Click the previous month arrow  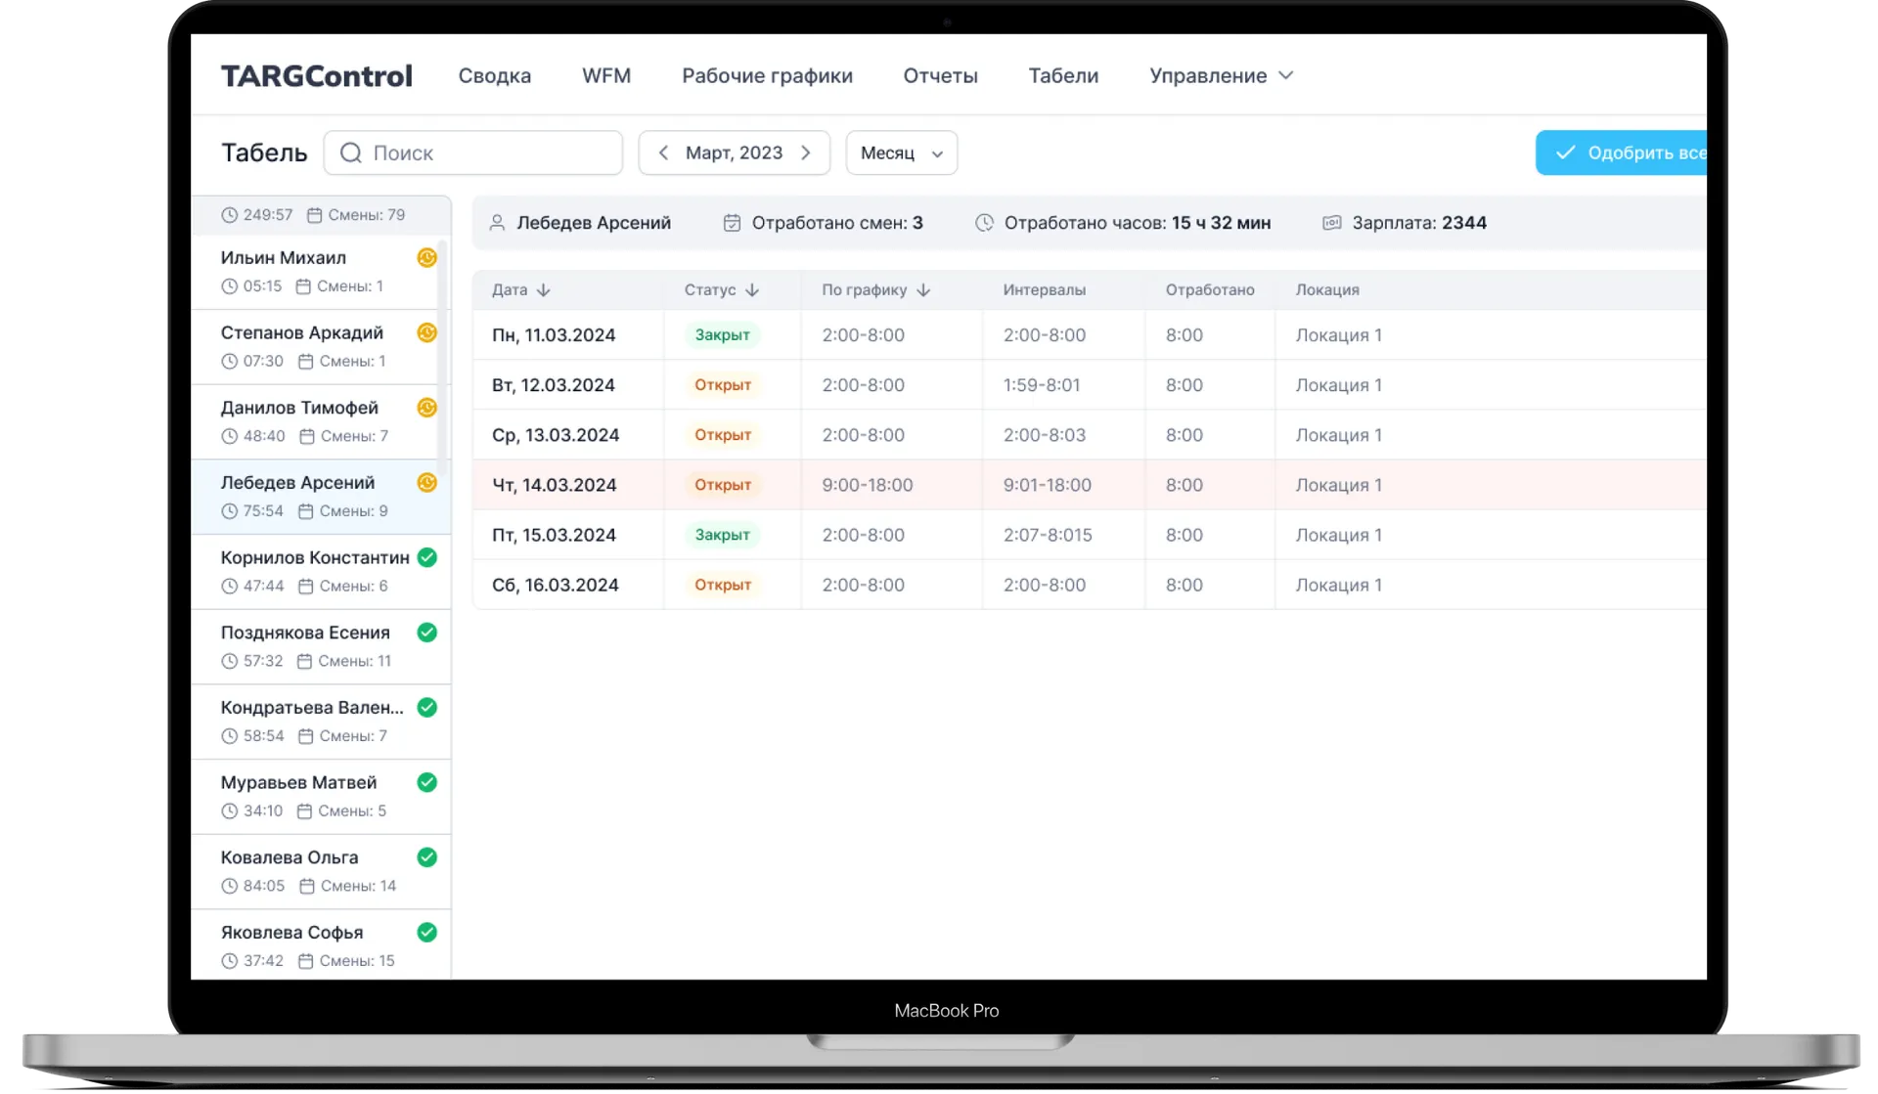point(663,153)
